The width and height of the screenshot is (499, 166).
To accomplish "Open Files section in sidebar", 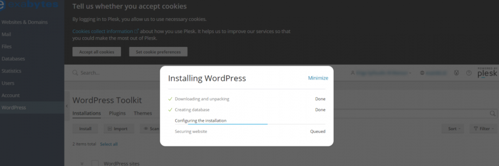I will click(x=6, y=46).
